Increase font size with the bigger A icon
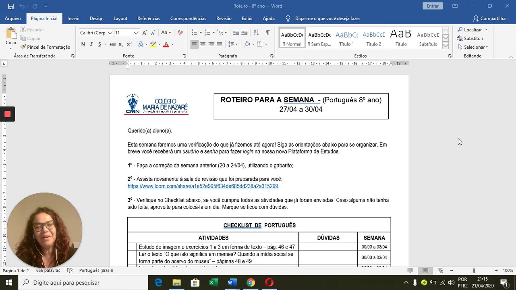516x290 pixels. coord(145,33)
